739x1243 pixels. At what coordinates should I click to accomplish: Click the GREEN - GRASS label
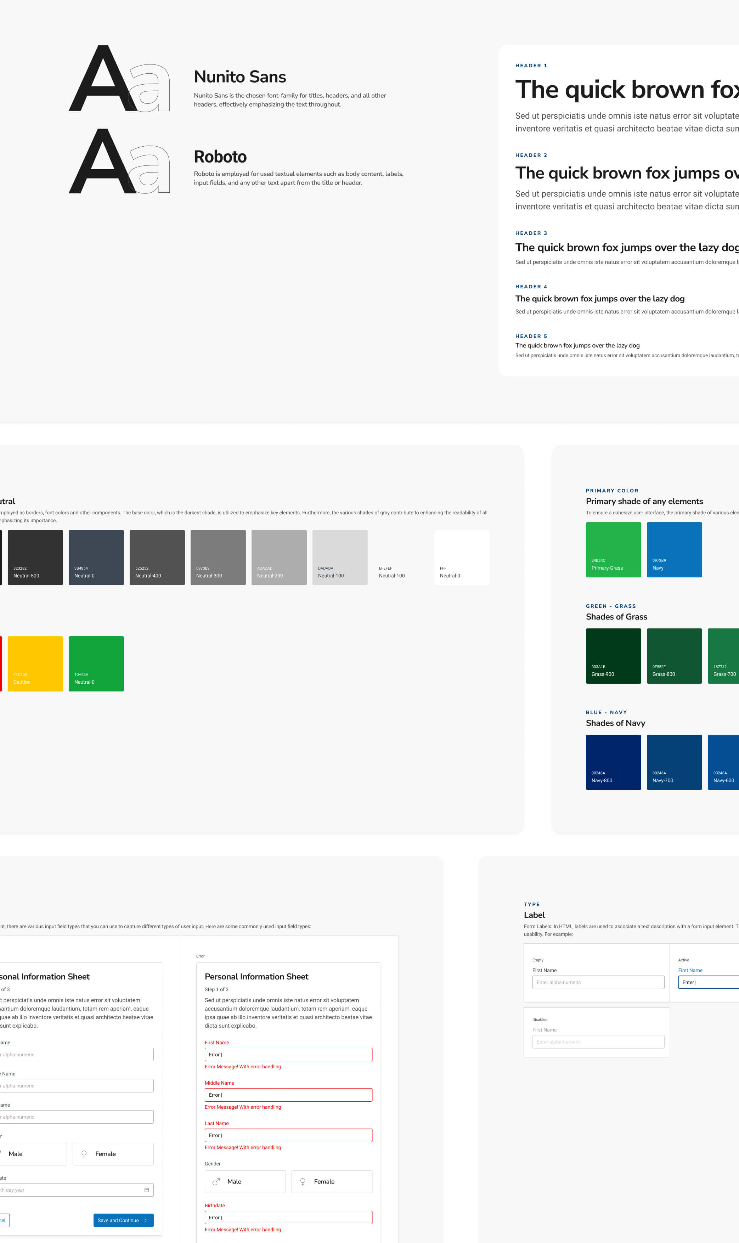click(x=611, y=606)
